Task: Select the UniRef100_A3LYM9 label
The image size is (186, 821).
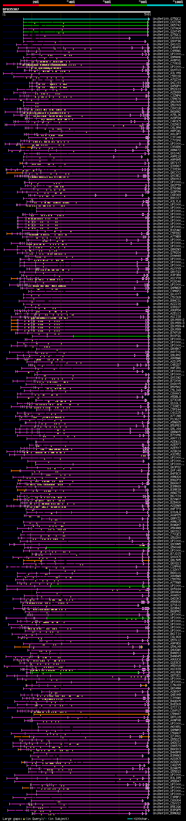Action: click(x=167, y=73)
